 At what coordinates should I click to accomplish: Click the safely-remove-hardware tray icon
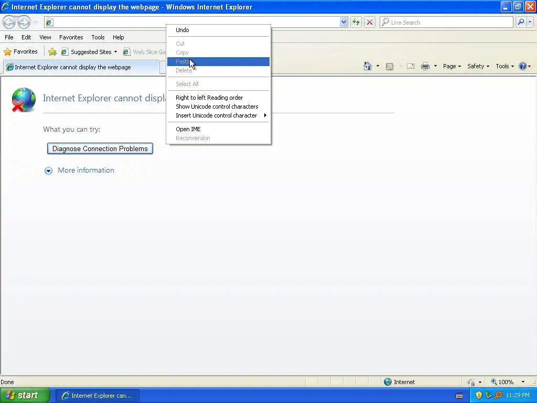[x=489, y=396]
